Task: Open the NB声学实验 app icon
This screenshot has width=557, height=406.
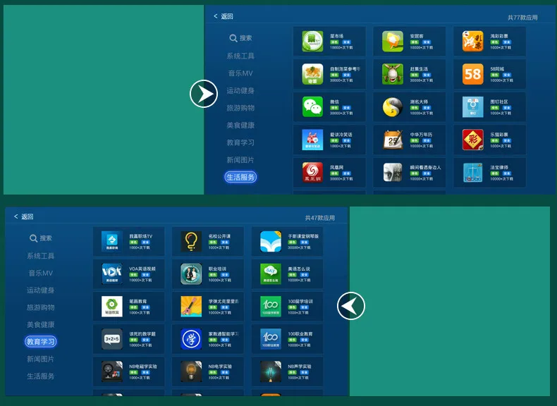Action: click(271, 371)
